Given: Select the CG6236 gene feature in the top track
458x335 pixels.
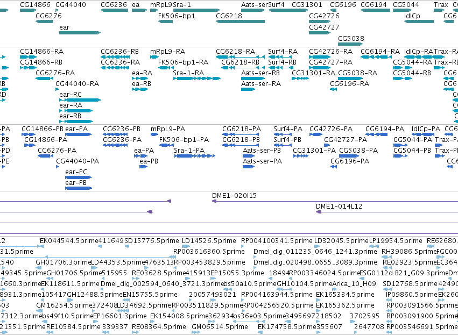Looking at the screenshot, I should pyautogui.click(x=114, y=10).
